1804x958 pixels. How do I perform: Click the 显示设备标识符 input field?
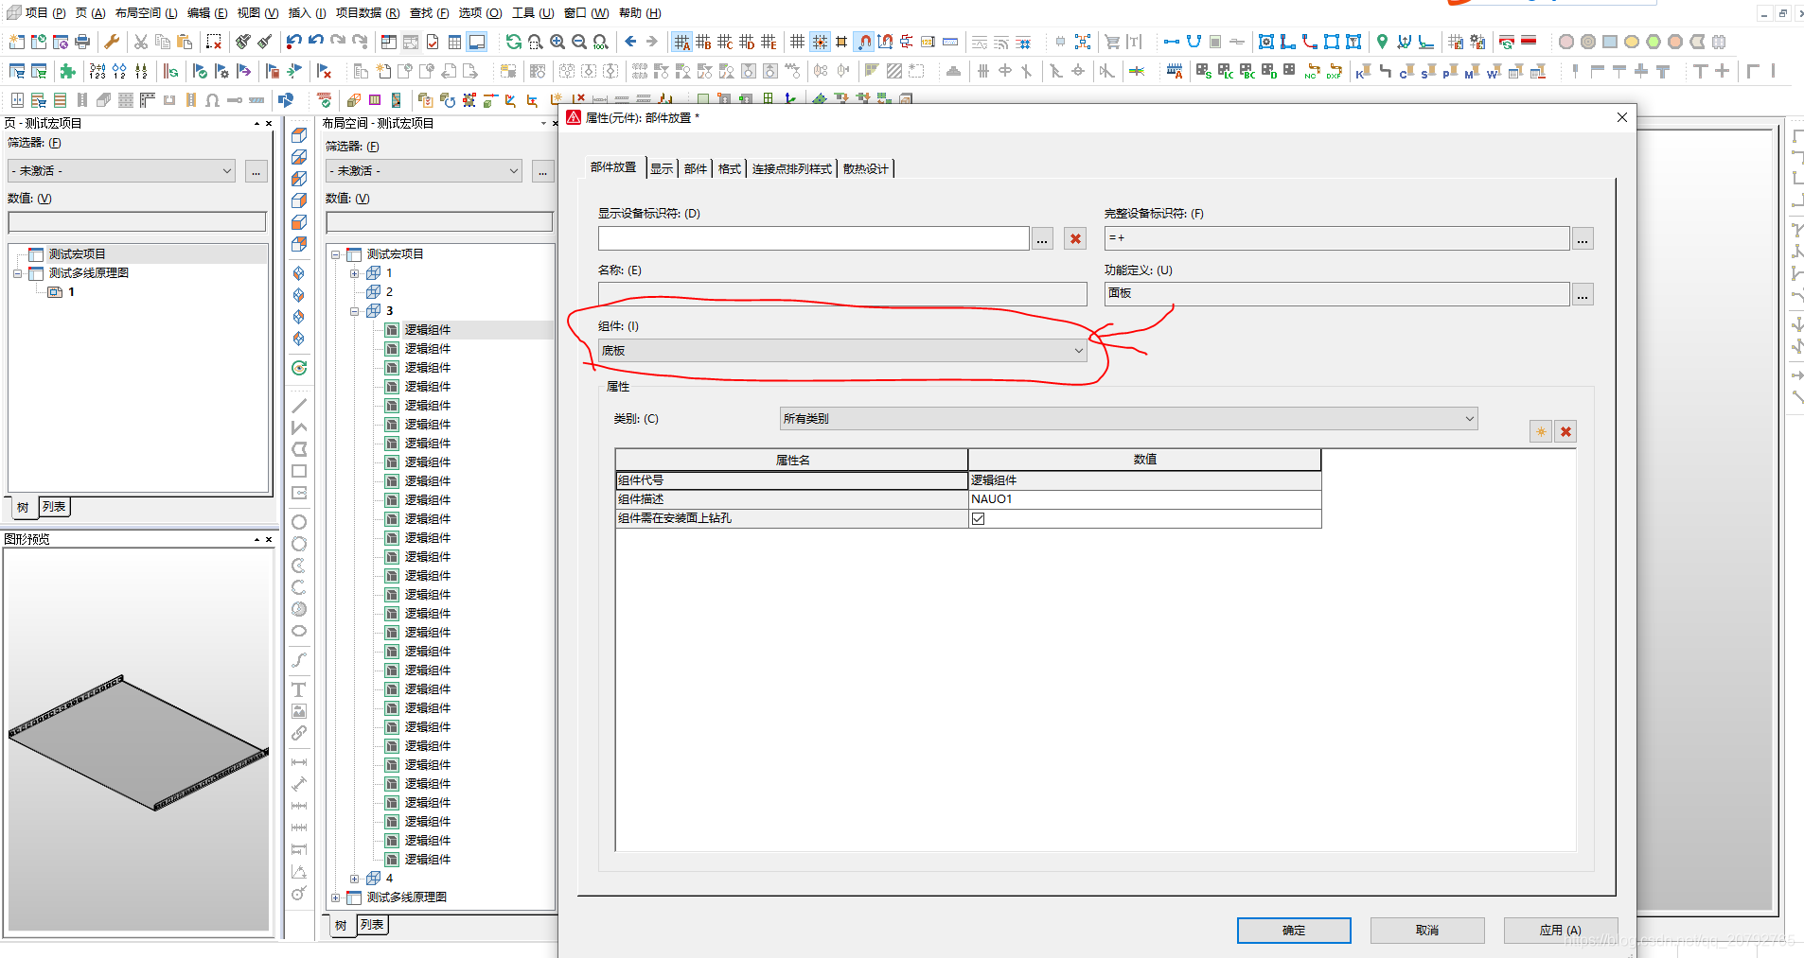(812, 238)
